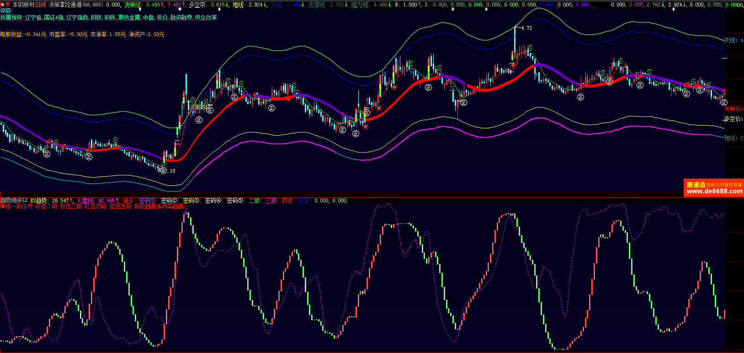Click the red gear icon beside the stock name
Screen dimensions: 744x353
8,4
